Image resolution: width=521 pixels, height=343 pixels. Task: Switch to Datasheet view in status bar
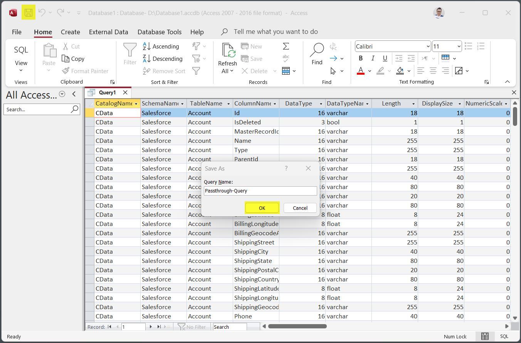point(485,336)
